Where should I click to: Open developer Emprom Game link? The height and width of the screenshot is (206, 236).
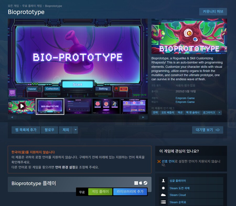pos(185,98)
